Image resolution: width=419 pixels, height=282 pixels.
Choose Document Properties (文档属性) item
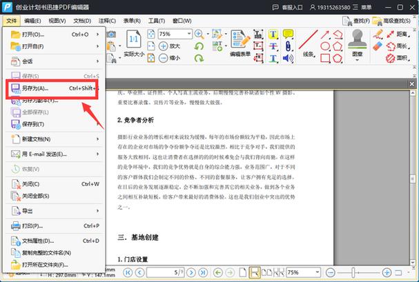point(53,241)
